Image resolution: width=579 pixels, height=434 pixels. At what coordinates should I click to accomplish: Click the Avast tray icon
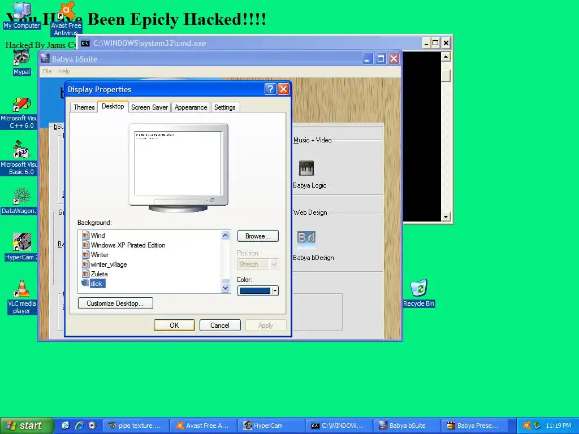pos(527,425)
